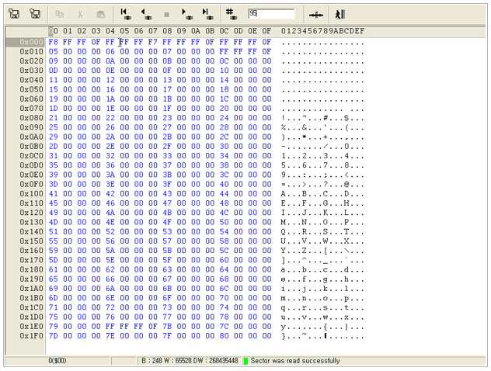Click the green sector status indicator
Image resolution: width=491 pixels, height=371 pixels.
245,361
